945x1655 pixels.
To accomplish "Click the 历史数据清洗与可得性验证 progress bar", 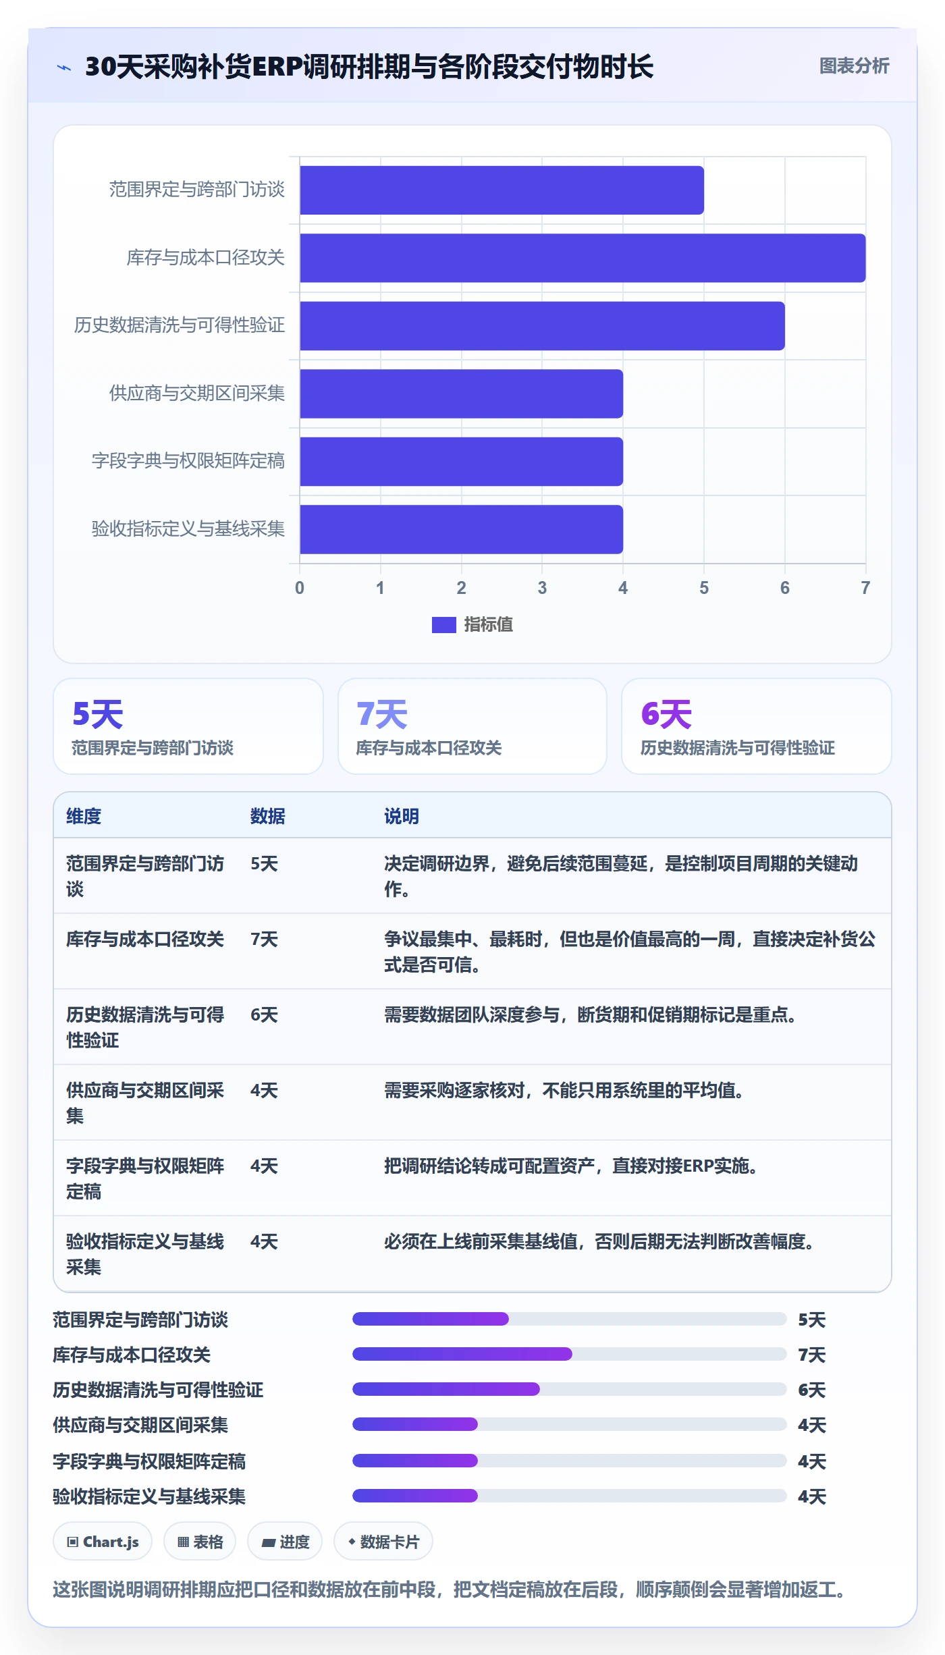I will (x=569, y=1389).
